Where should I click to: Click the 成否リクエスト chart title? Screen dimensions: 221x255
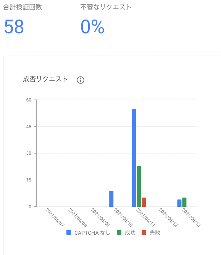(x=45, y=79)
